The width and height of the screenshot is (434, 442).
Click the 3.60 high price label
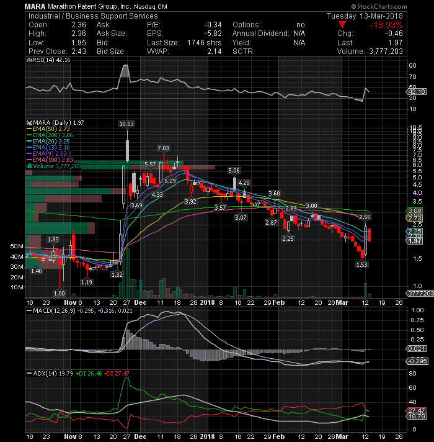275,194
